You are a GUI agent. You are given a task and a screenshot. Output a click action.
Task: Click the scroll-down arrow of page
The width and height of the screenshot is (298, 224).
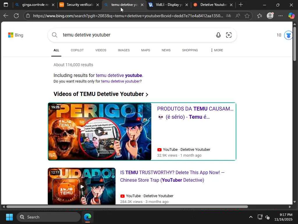coord(295,202)
